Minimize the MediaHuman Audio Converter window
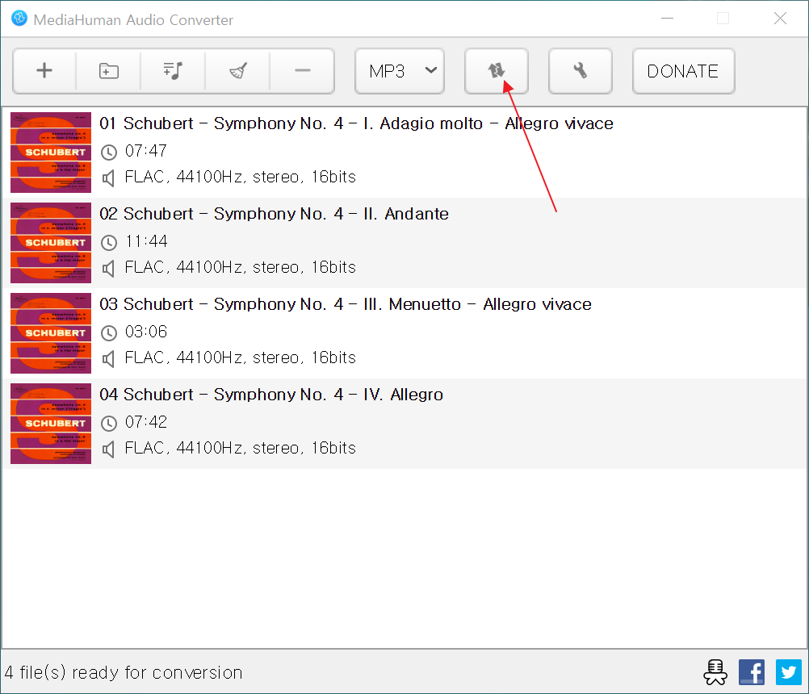The height and width of the screenshot is (694, 809). click(x=668, y=19)
